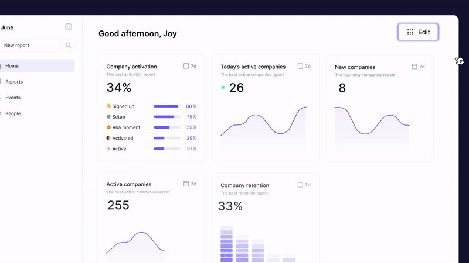Click the Active progress bar

pos(167,148)
